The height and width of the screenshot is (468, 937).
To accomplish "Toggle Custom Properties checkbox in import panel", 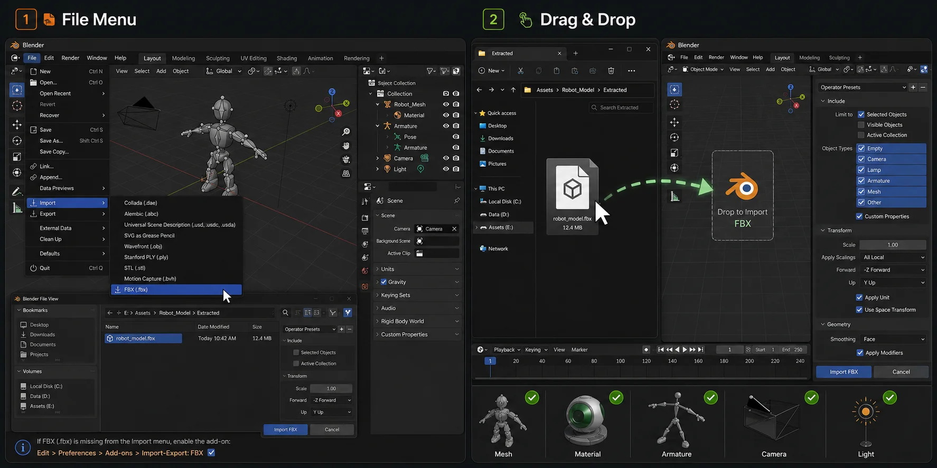I will point(859,216).
